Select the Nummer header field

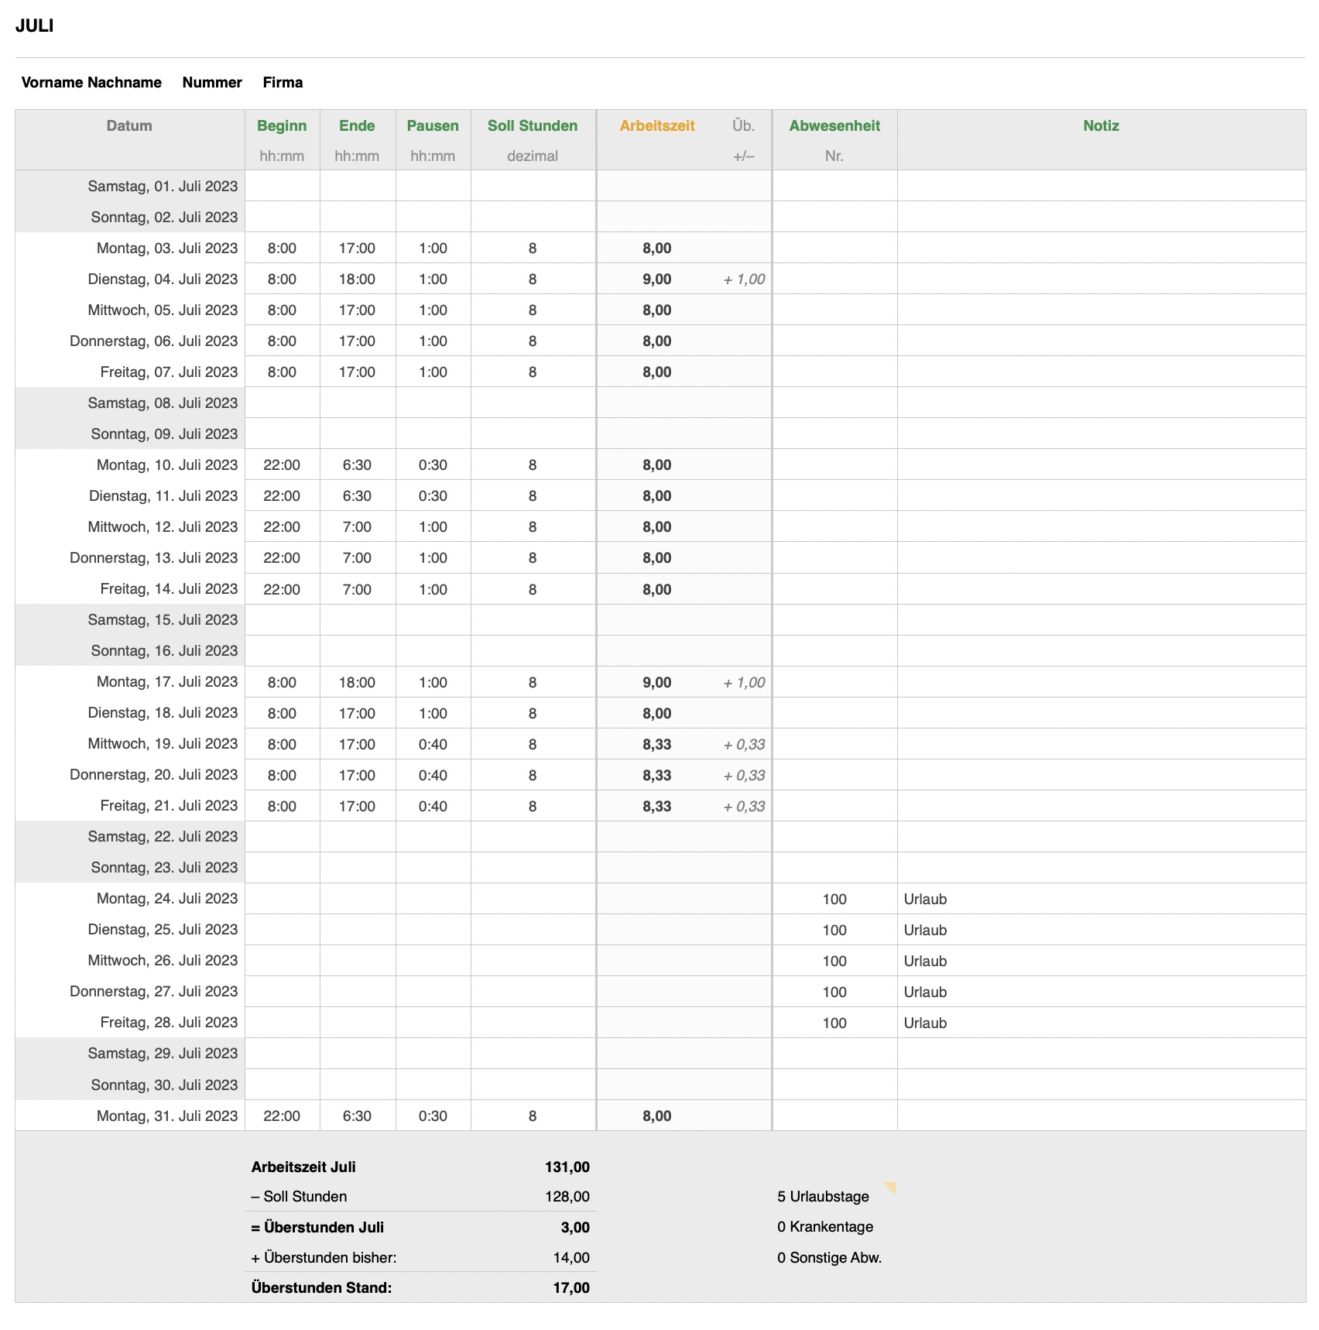tap(212, 82)
